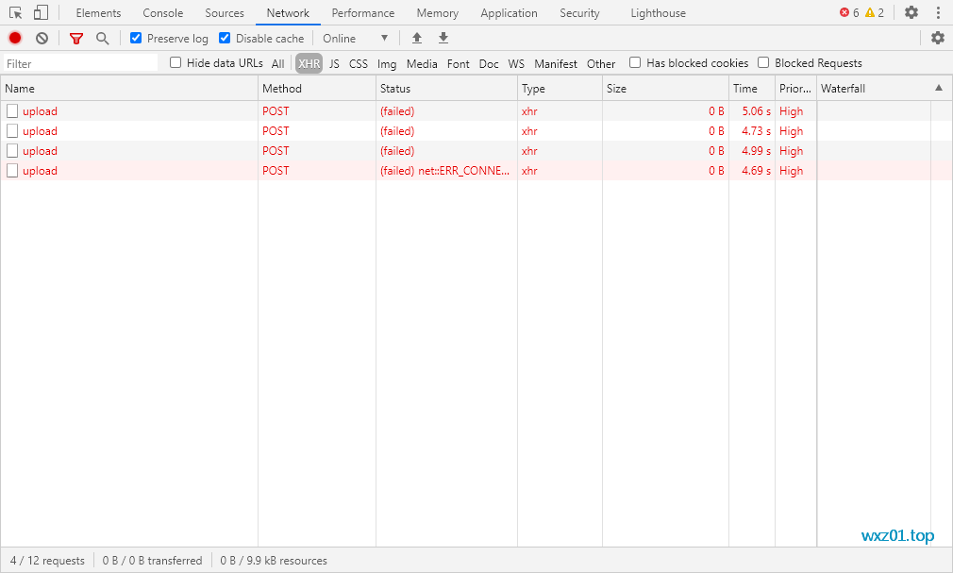Open the Security tab
953x573 pixels.
pos(579,13)
